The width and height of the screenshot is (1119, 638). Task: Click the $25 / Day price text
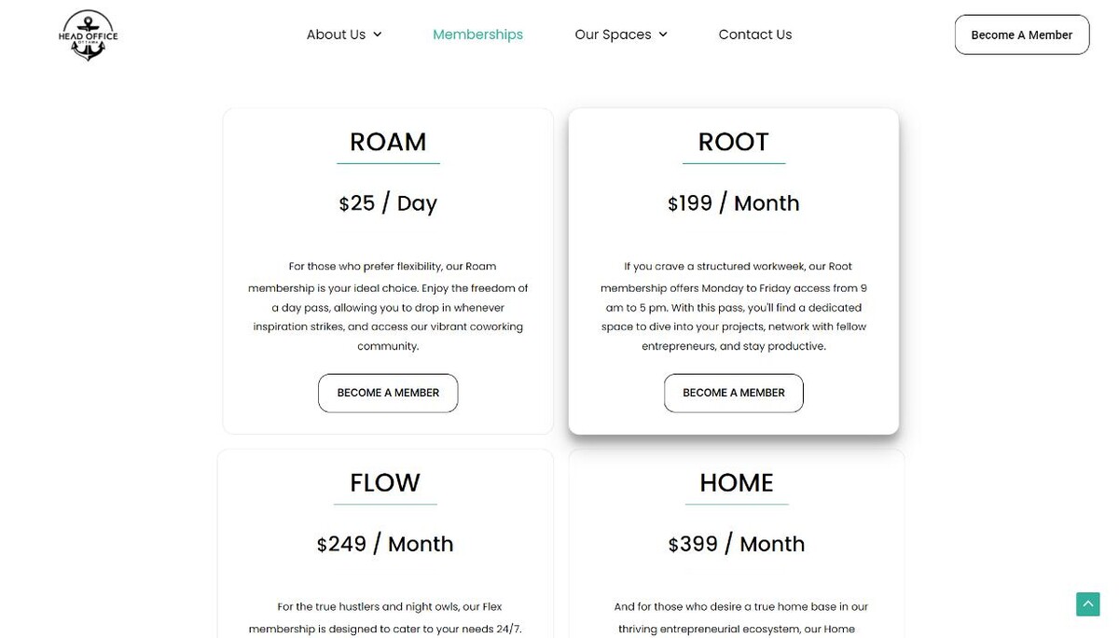tap(388, 203)
